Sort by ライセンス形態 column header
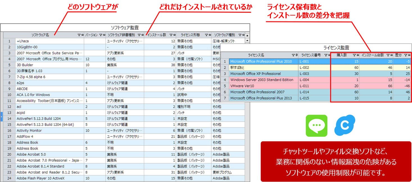 tap(190, 35)
